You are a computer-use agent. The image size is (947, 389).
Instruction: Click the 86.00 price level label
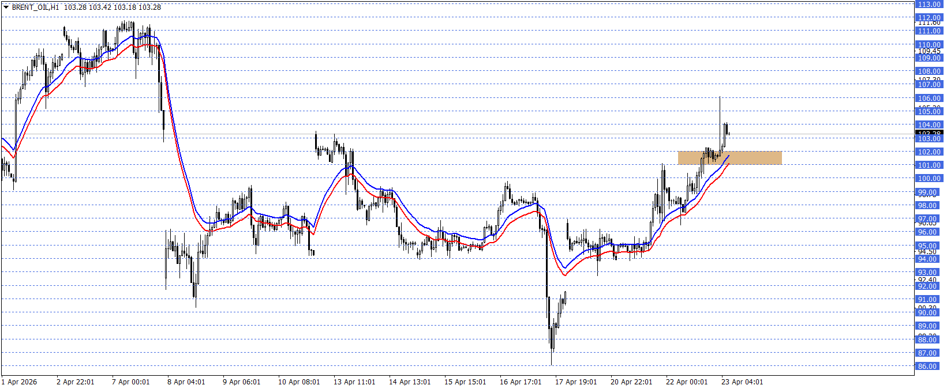[x=927, y=367]
